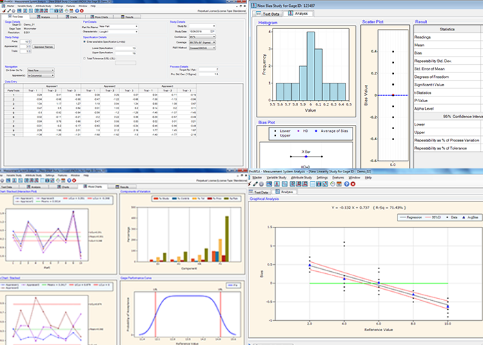Switch to Charts tab in GR&R Test Data window

(72, 17)
